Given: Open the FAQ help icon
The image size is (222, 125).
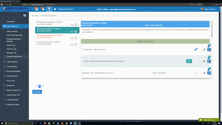Looking at the screenshot, I should tap(49, 9).
